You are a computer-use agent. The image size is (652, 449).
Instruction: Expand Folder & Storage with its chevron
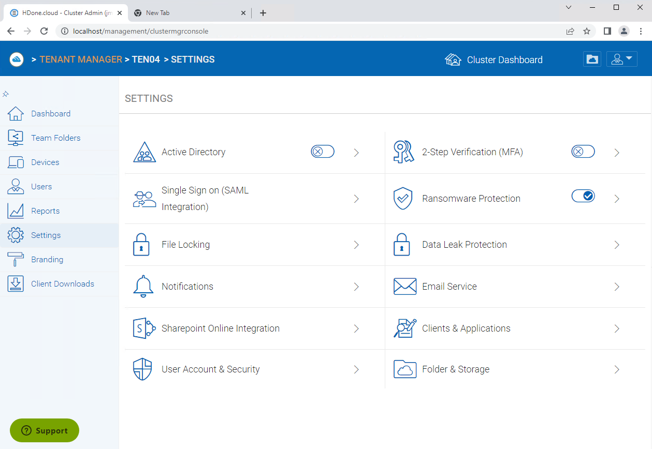(617, 369)
